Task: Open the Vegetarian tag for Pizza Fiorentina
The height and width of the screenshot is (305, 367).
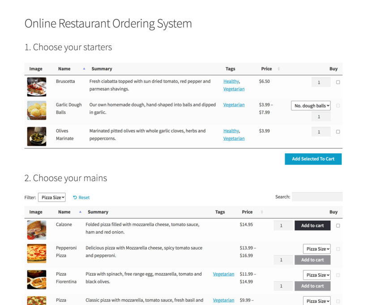Action: pyautogui.click(x=223, y=274)
